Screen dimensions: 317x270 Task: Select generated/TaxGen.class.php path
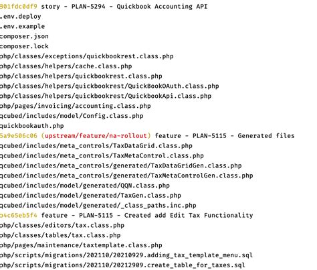(90, 196)
